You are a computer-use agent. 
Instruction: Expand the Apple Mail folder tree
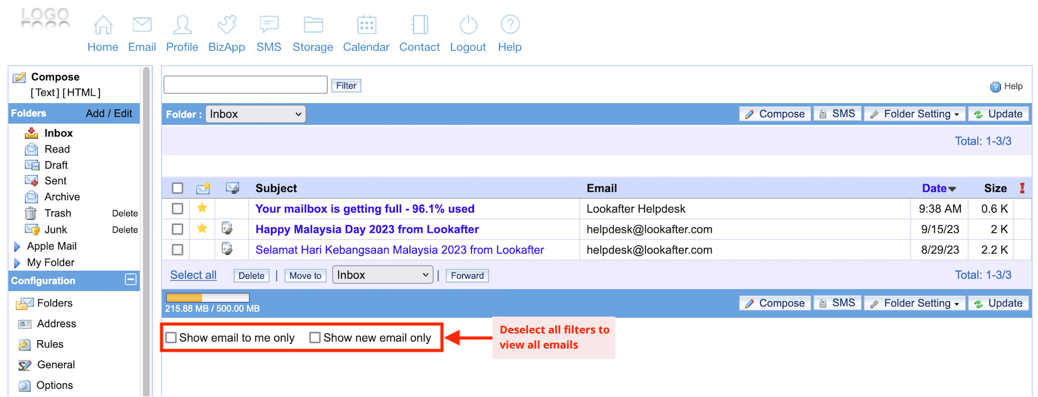(x=17, y=247)
